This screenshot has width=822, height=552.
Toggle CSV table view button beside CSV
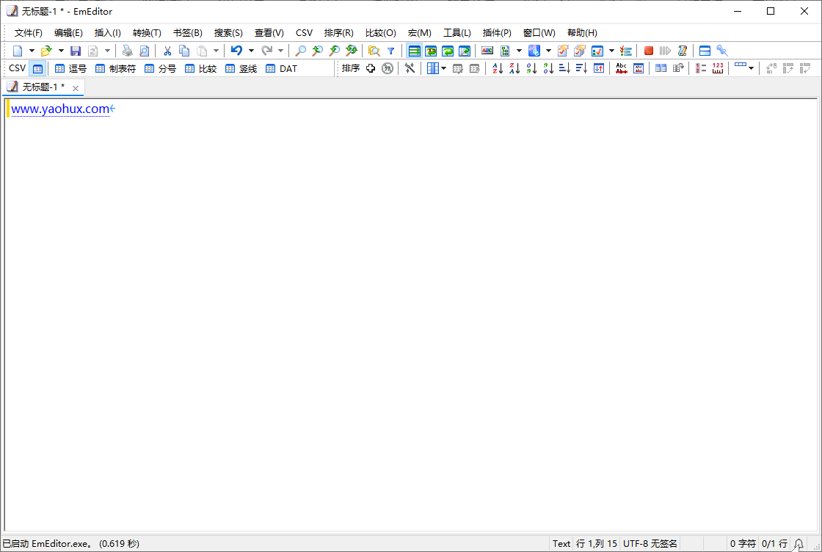pyautogui.click(x=38, y=68)
